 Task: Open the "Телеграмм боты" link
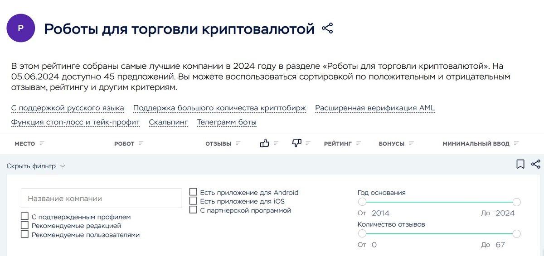227,122
